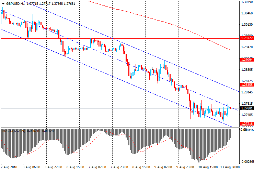Select the OHLC quote values in chart header
The height and width of the screenshot is (171, 254).
tap(51, 3)
